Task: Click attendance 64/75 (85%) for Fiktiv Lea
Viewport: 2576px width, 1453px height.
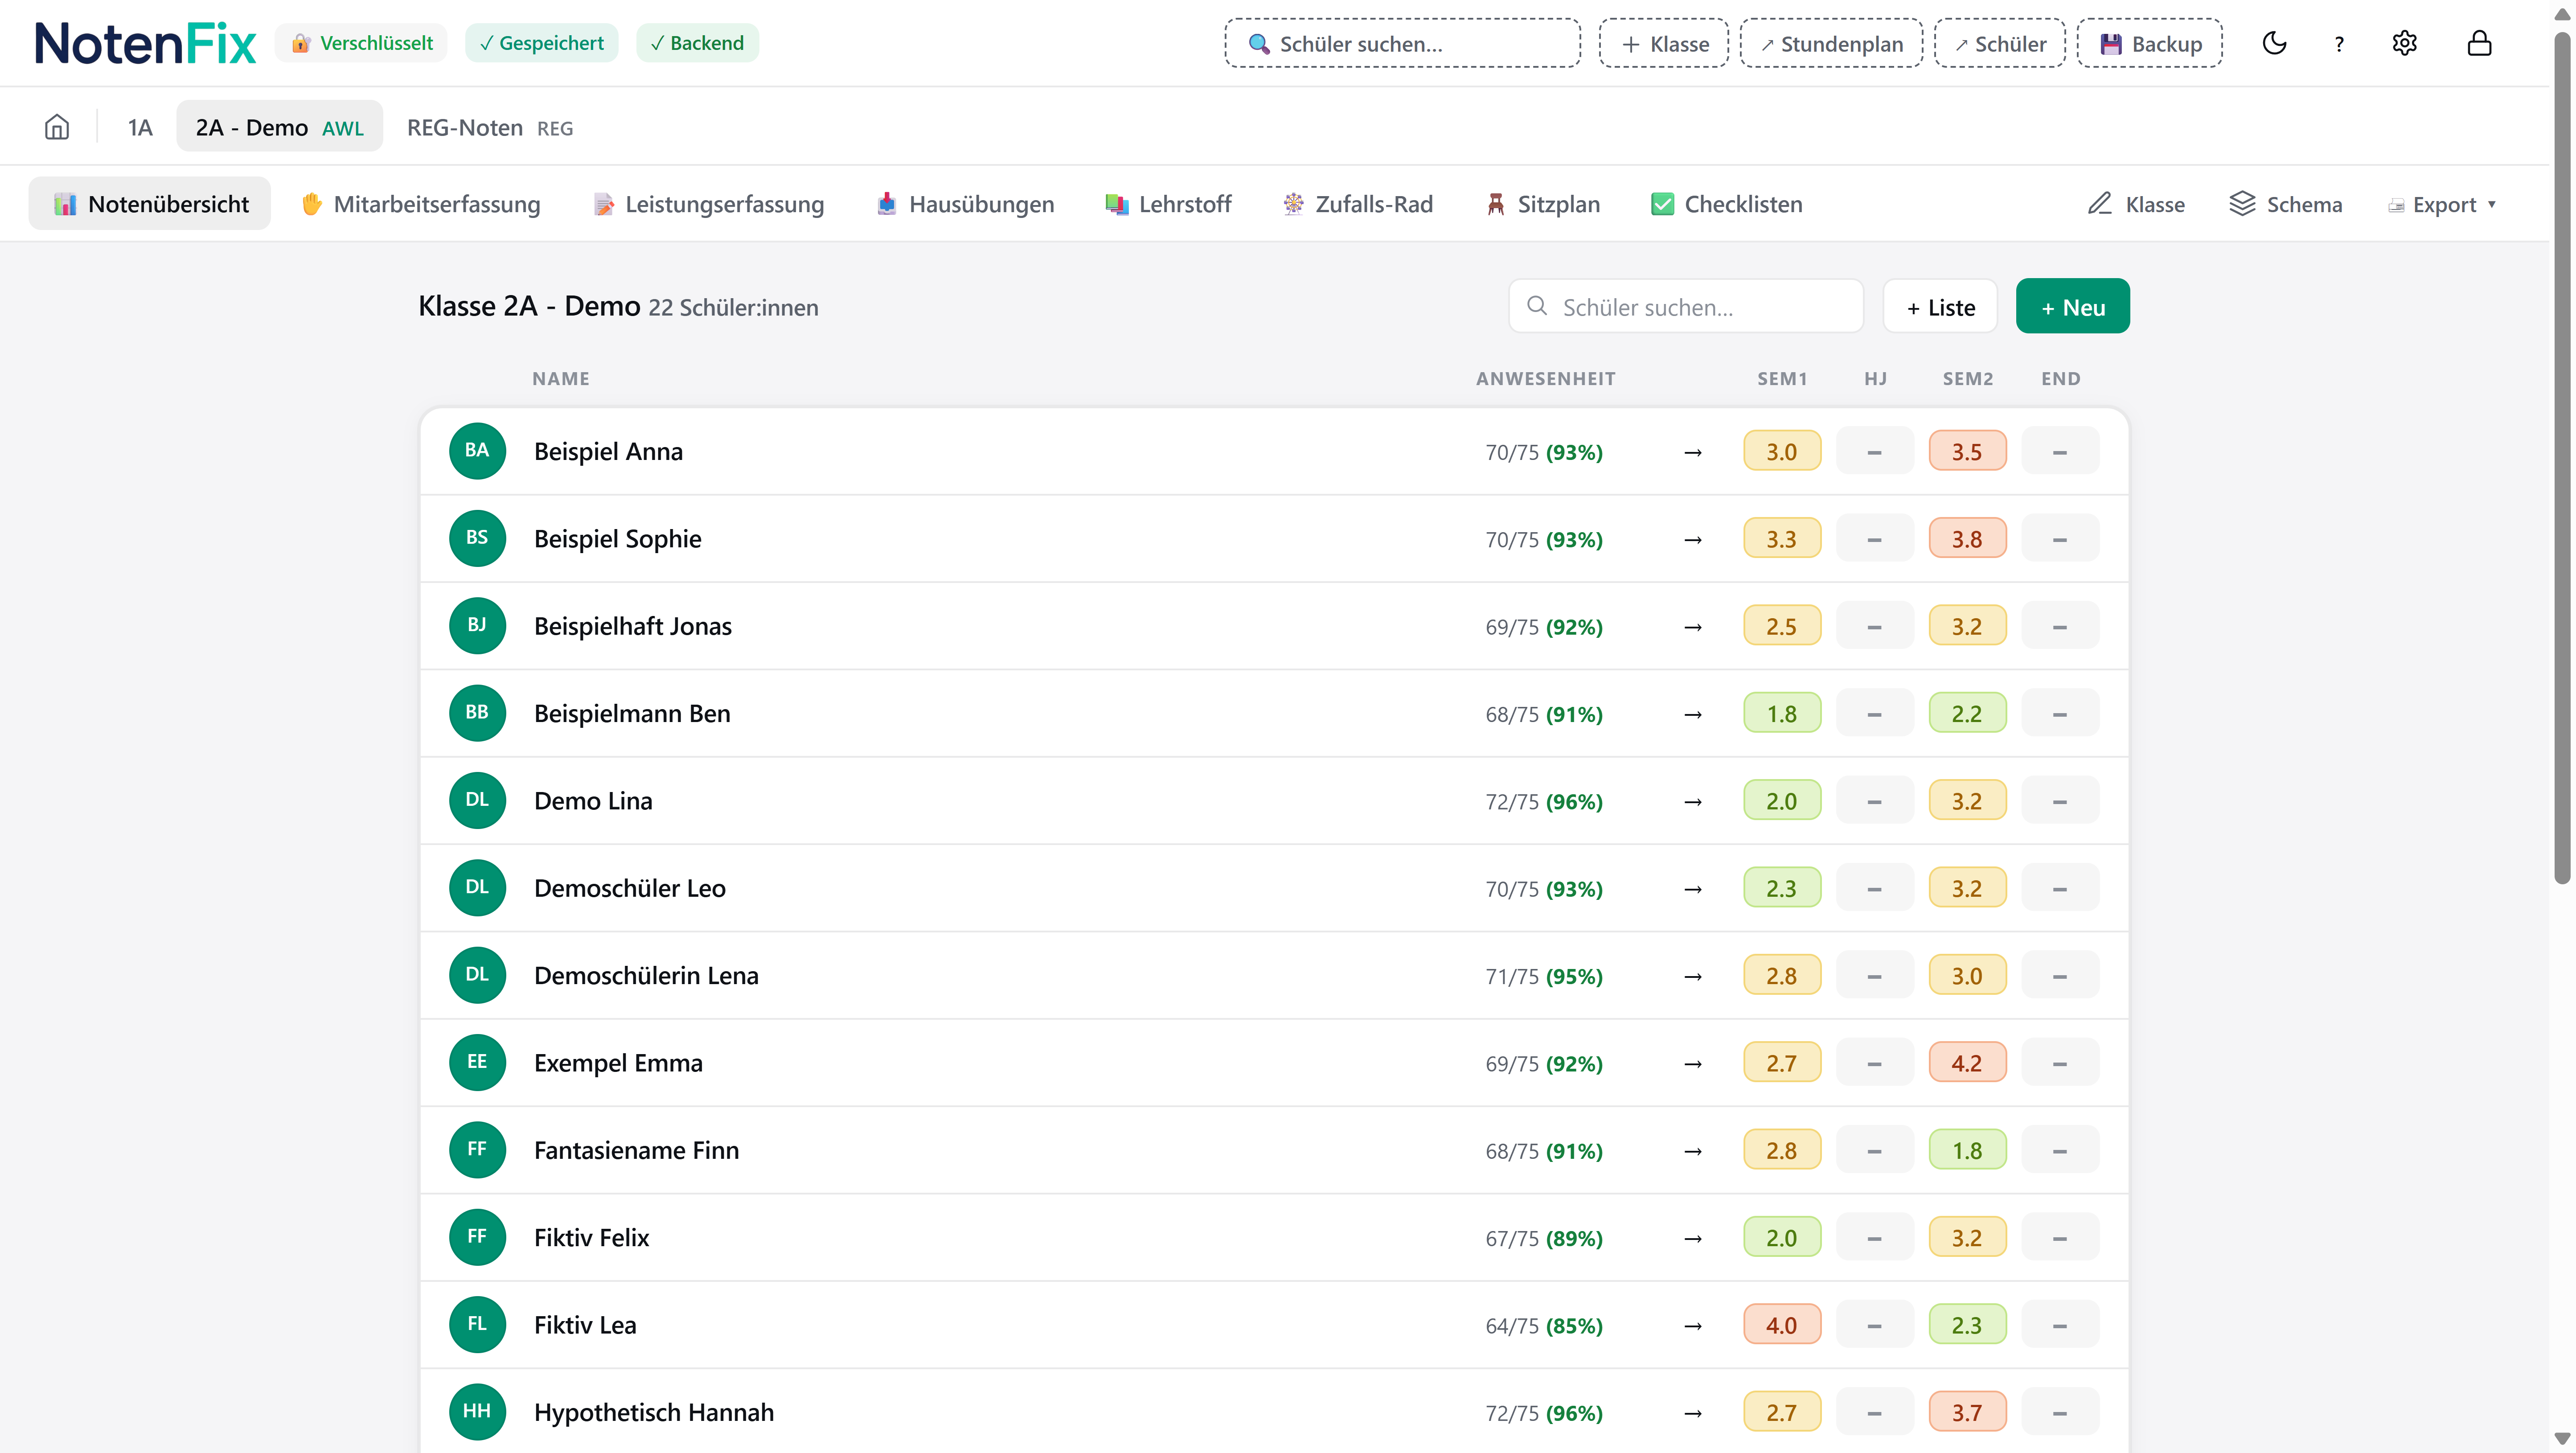Action: click(x=1544, y=1325)
